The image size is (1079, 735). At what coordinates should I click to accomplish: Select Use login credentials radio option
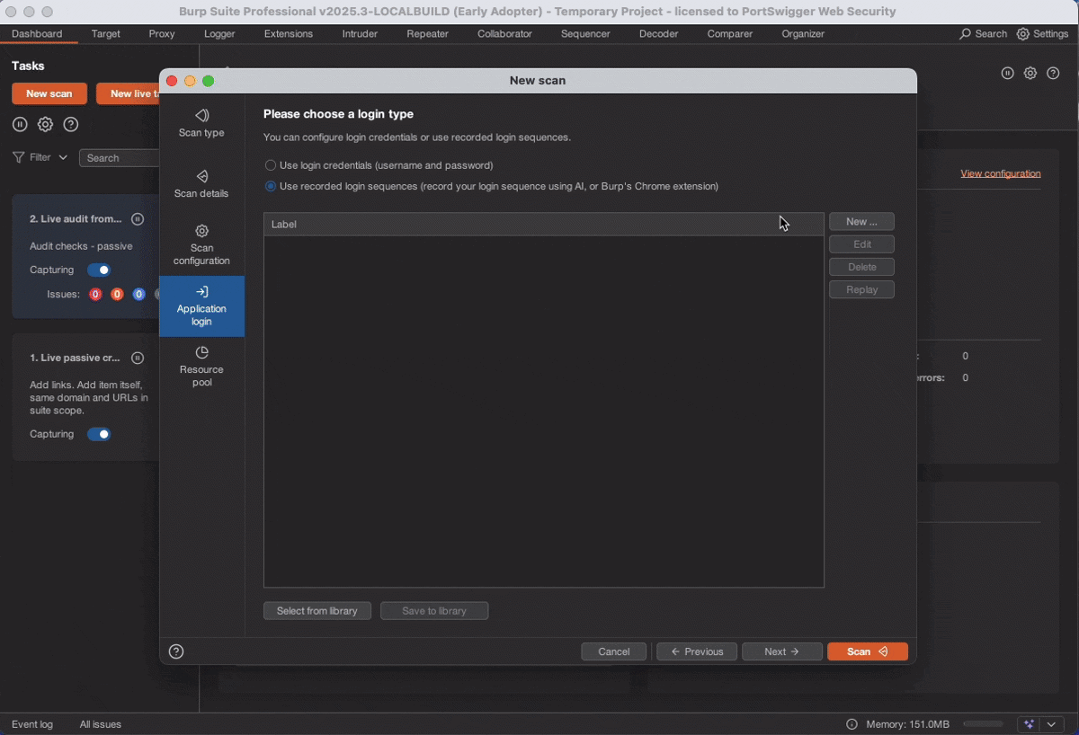271,165
